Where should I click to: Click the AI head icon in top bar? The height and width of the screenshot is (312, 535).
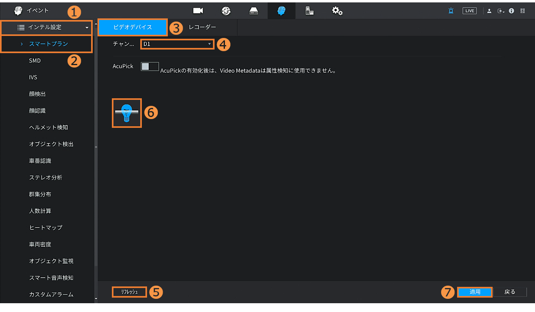tap(281, 11)
